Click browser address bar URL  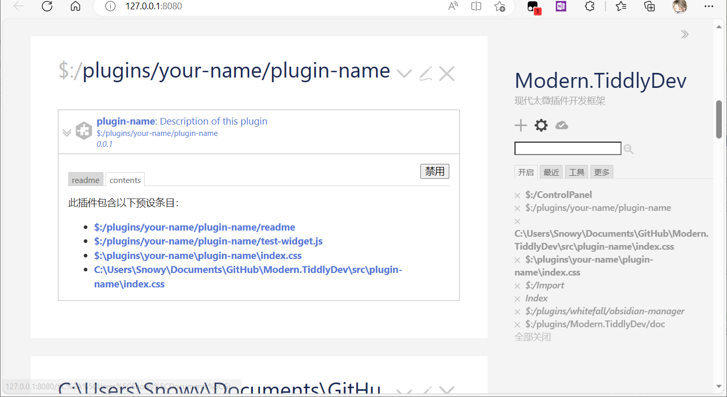[x=154, y=6]
